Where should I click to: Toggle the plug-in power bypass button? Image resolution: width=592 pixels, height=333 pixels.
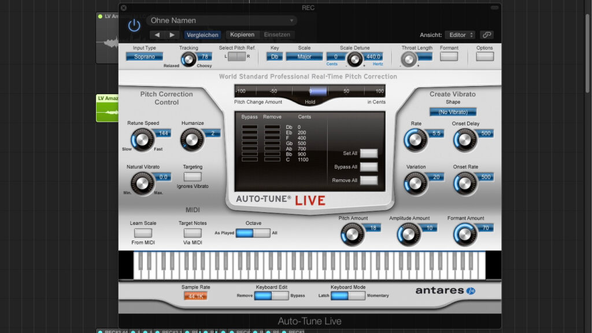(134, 25)
